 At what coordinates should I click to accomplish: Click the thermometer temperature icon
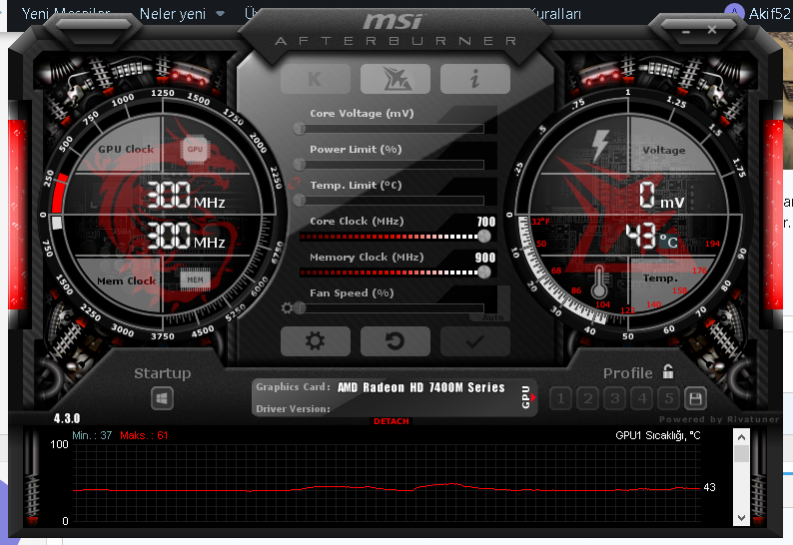click(x=599, y=281)
